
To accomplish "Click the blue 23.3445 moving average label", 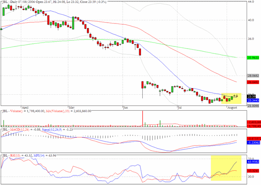I will pos(253,100).
